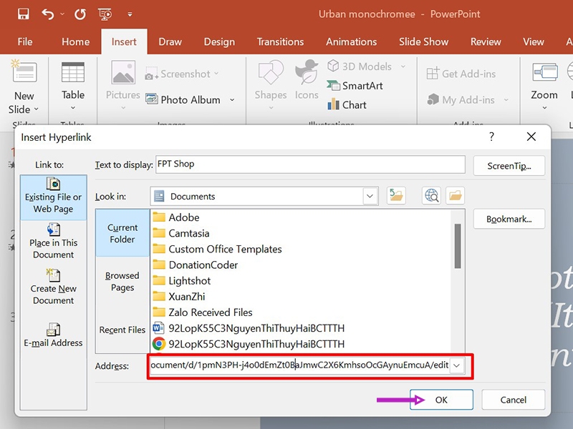573x429 pixels.
Task: Go to the Transitions tab
Action: coord(280,42)
